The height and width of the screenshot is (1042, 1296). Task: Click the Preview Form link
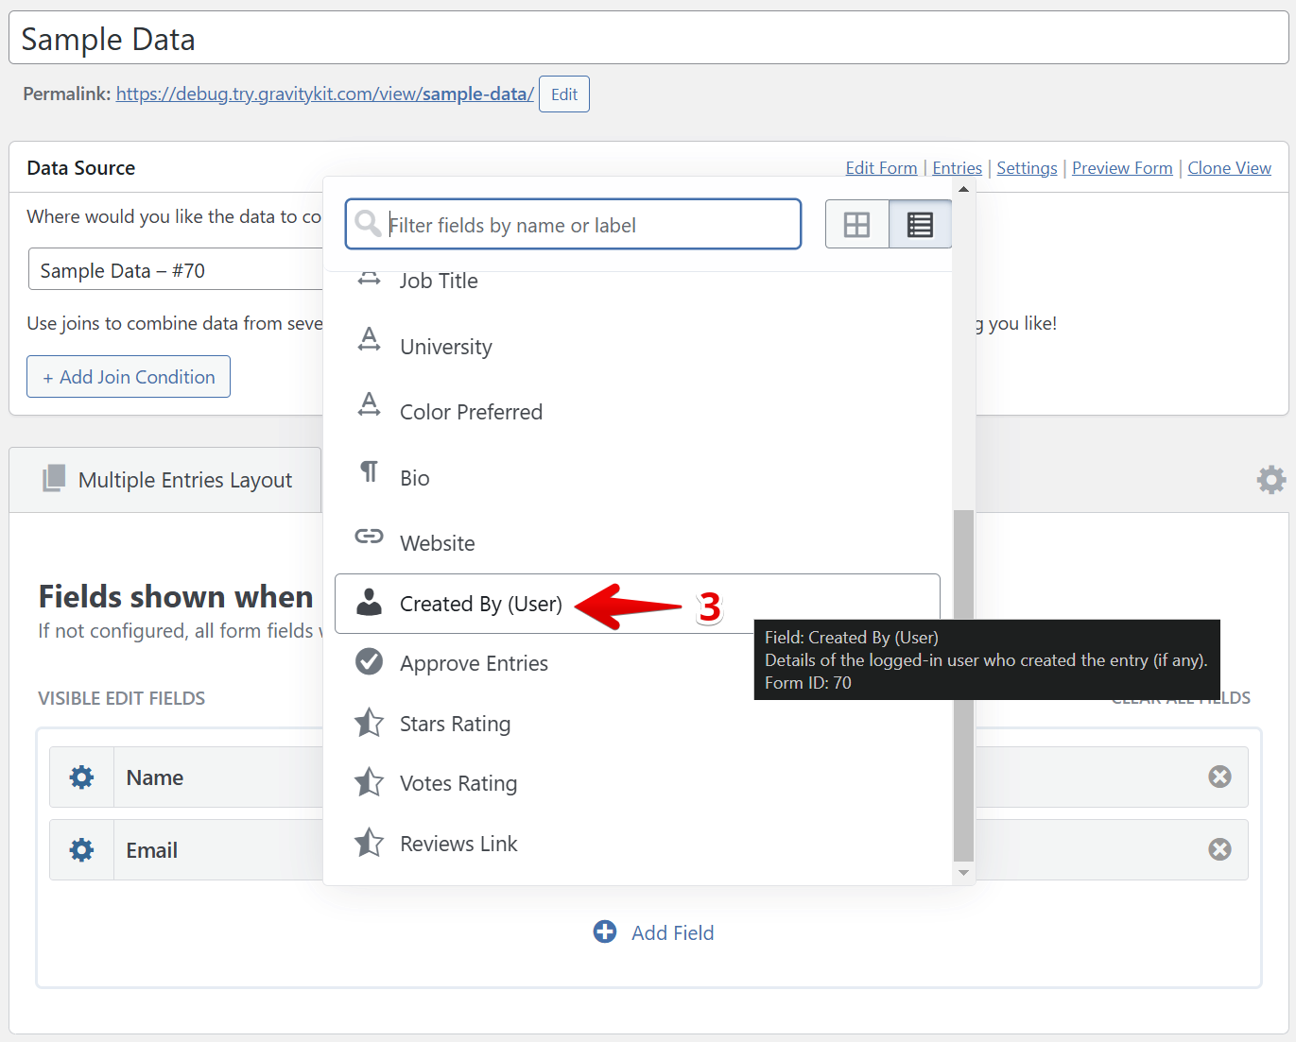pyautogui.click(x=1122, y=168)
